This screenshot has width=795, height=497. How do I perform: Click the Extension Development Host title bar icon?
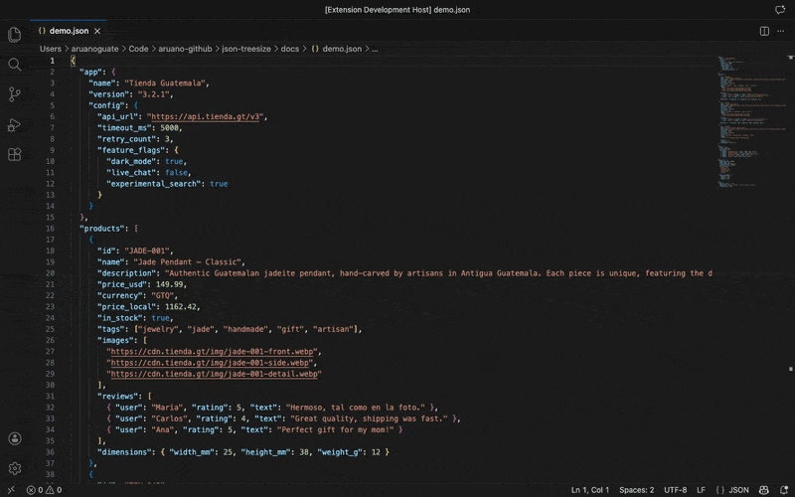(x=780, y=10)
